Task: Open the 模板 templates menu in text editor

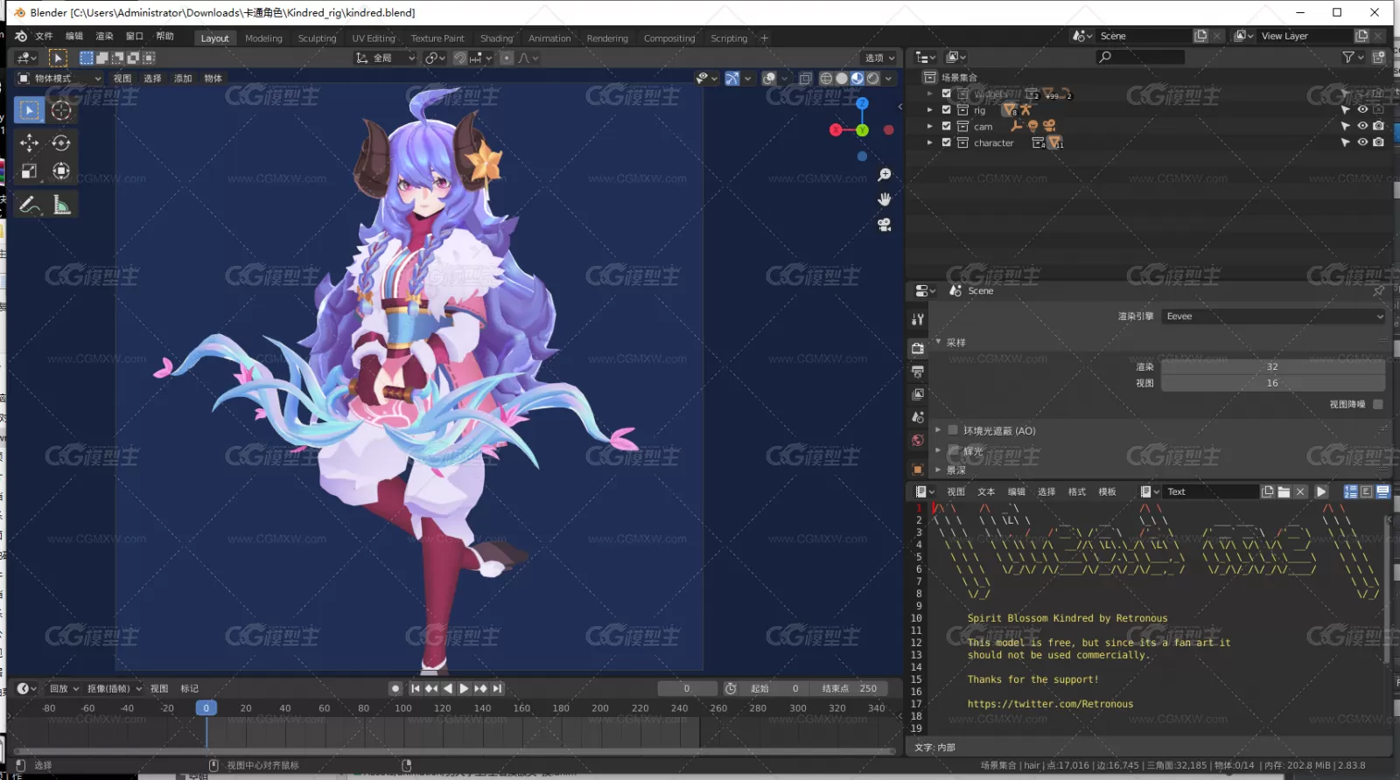Action: pos(1107,492)
